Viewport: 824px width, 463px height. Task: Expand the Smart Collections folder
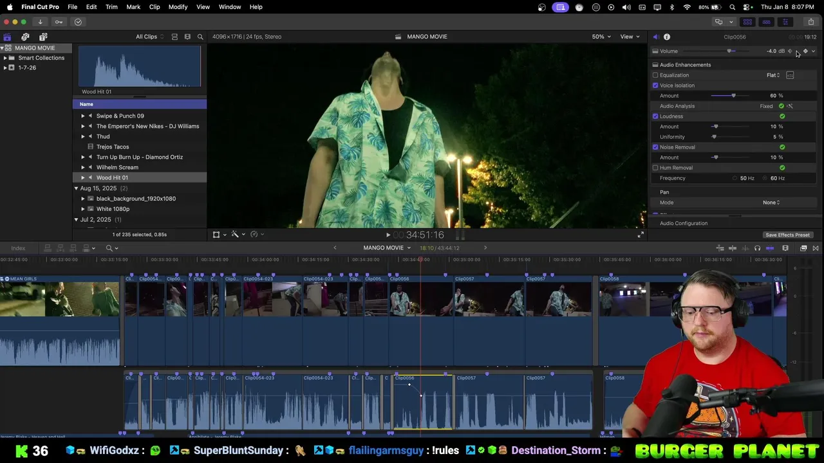point(5,58)
